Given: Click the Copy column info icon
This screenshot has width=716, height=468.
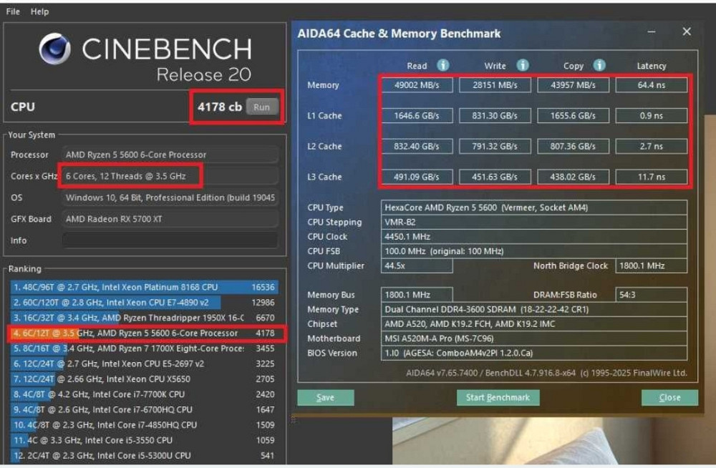Looking at the screenshot, I should [x=599, y=65].
